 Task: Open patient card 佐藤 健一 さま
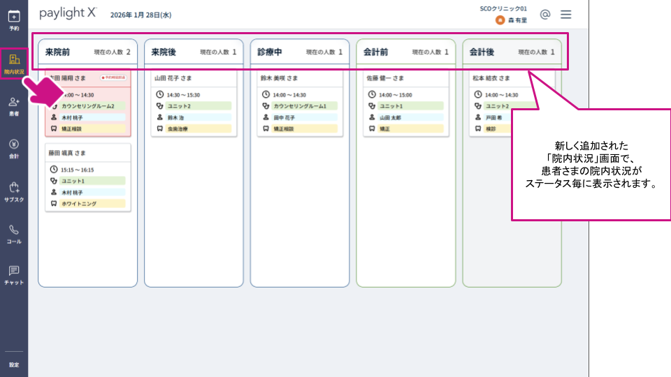pyautogui.click(x=406, y=103)
